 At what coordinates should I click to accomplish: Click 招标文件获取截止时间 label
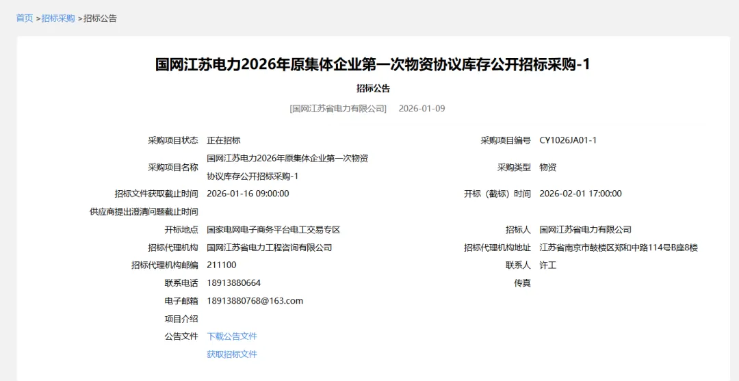click(x=157, y=194)
